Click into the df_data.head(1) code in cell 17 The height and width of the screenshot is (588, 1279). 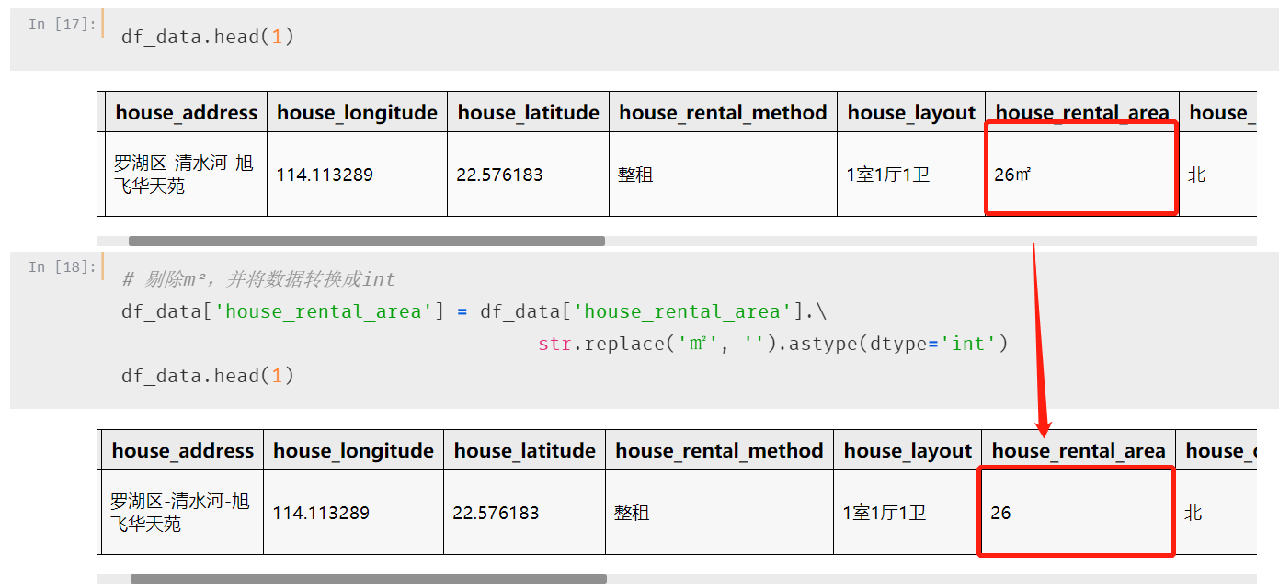(x=208, y=38)
